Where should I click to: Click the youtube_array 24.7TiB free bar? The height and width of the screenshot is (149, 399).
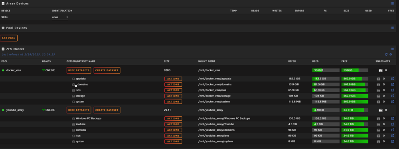tap(355, 110)
